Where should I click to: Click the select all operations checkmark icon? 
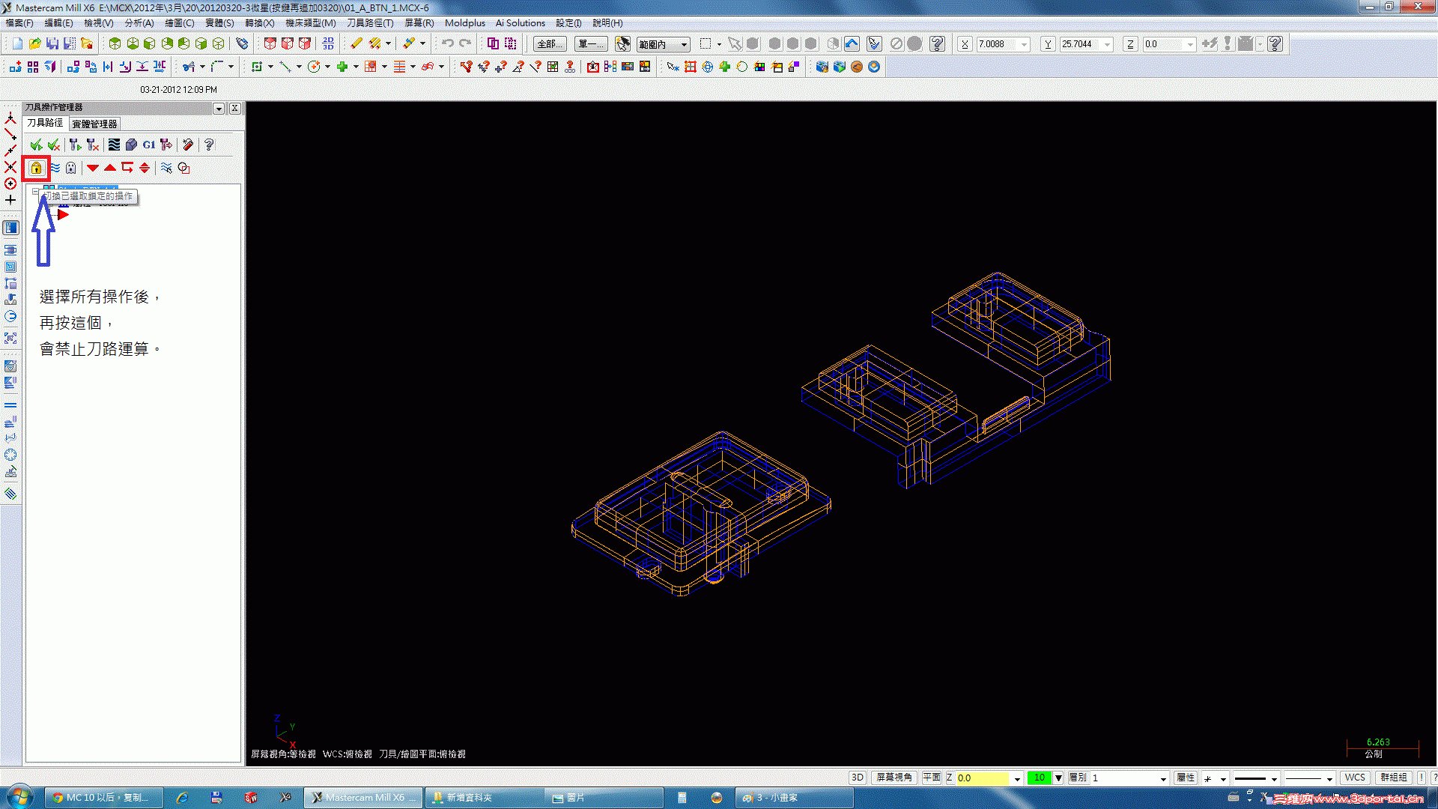(x=35, y=145)
